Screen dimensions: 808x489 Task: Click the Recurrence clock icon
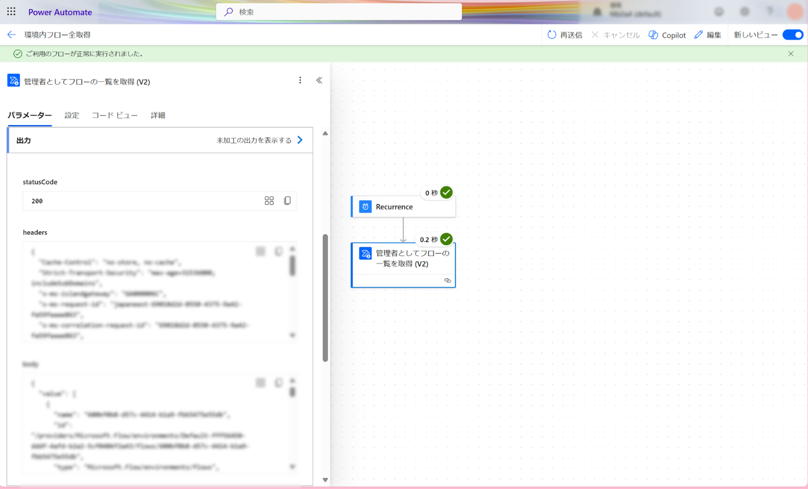coord(365,206)
